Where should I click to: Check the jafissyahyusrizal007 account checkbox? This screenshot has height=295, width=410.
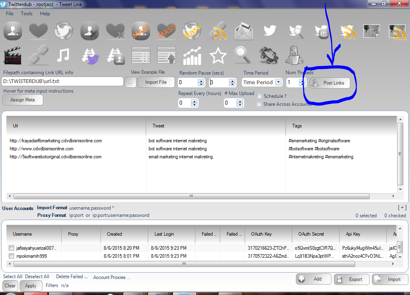(11, 248)
